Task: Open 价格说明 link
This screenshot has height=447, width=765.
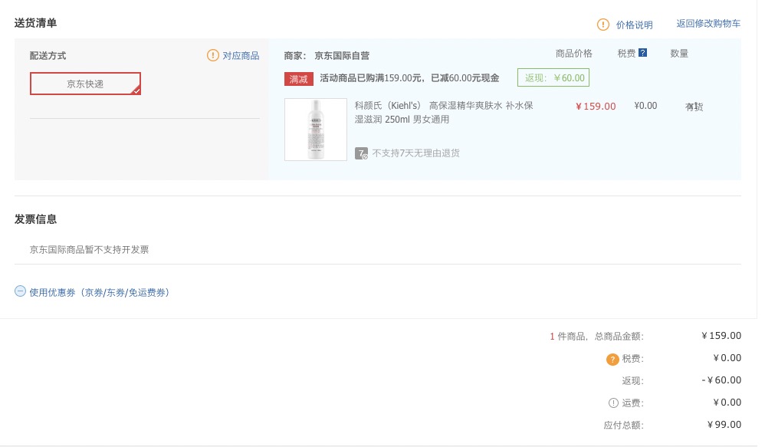Action: tap(634, 25)
